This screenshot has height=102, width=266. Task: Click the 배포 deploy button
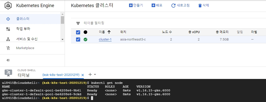pos(157,5)
